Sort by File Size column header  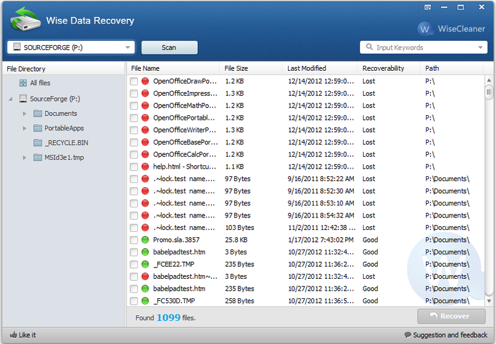[x=251, y=68]
